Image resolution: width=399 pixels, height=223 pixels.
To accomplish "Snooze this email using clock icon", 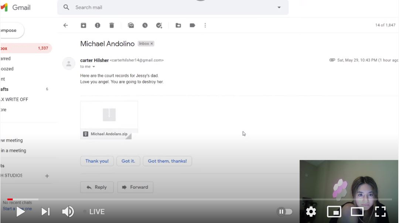I will tap(145, 25).
